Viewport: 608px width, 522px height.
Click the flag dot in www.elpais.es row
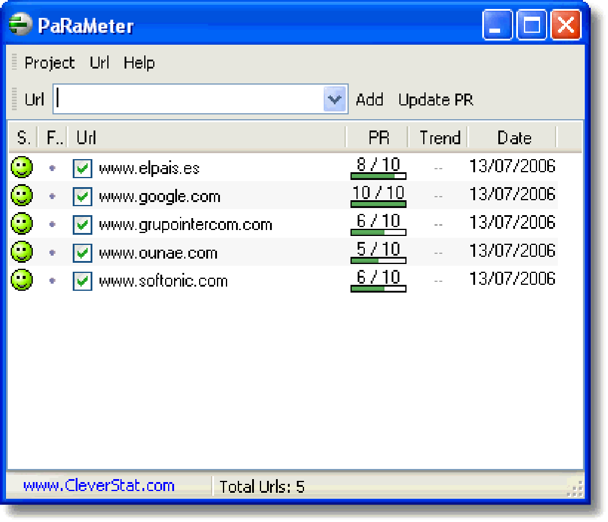pos(52,168)
